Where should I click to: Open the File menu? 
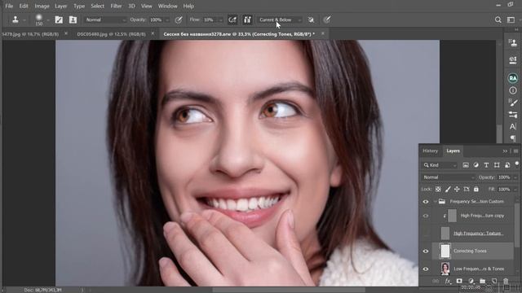pyautogui.click(x=9, y=6)
